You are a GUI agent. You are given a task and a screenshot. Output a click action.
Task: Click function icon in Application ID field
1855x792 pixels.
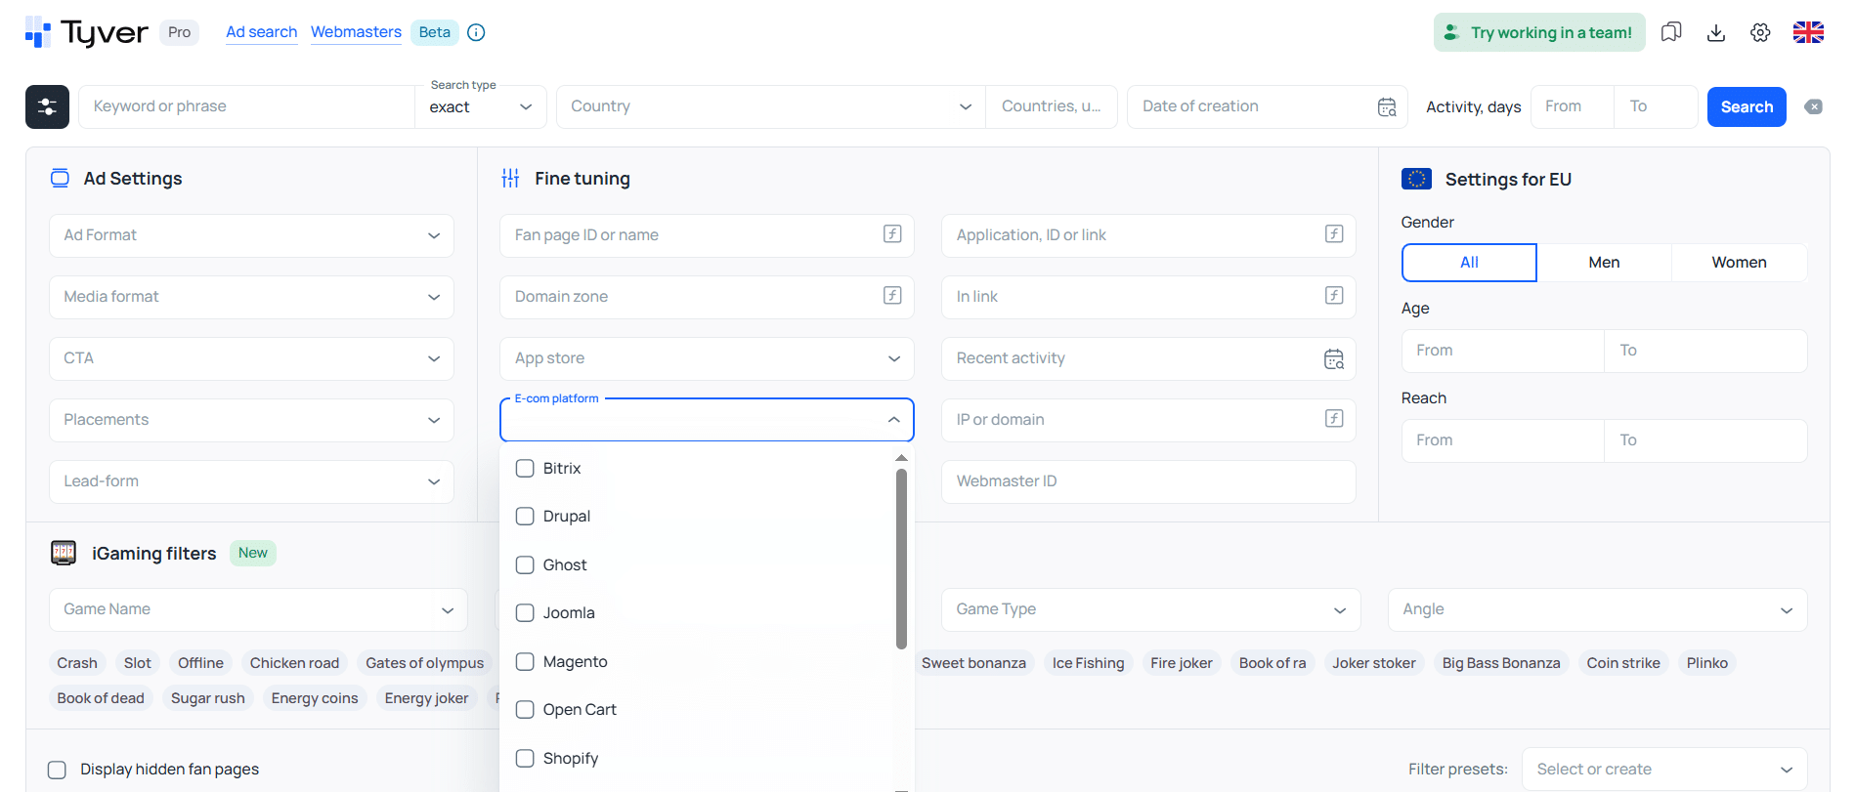click(x=1334, y=233)
